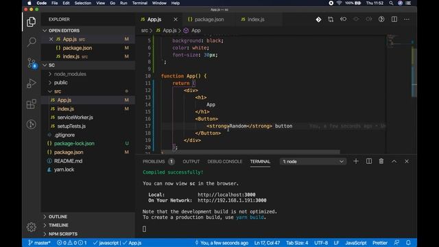Image resolution: width=439 pixels, height=247 pixels.
Task: Toggle file blame circle-arrow icon
Action: point(381,19)
